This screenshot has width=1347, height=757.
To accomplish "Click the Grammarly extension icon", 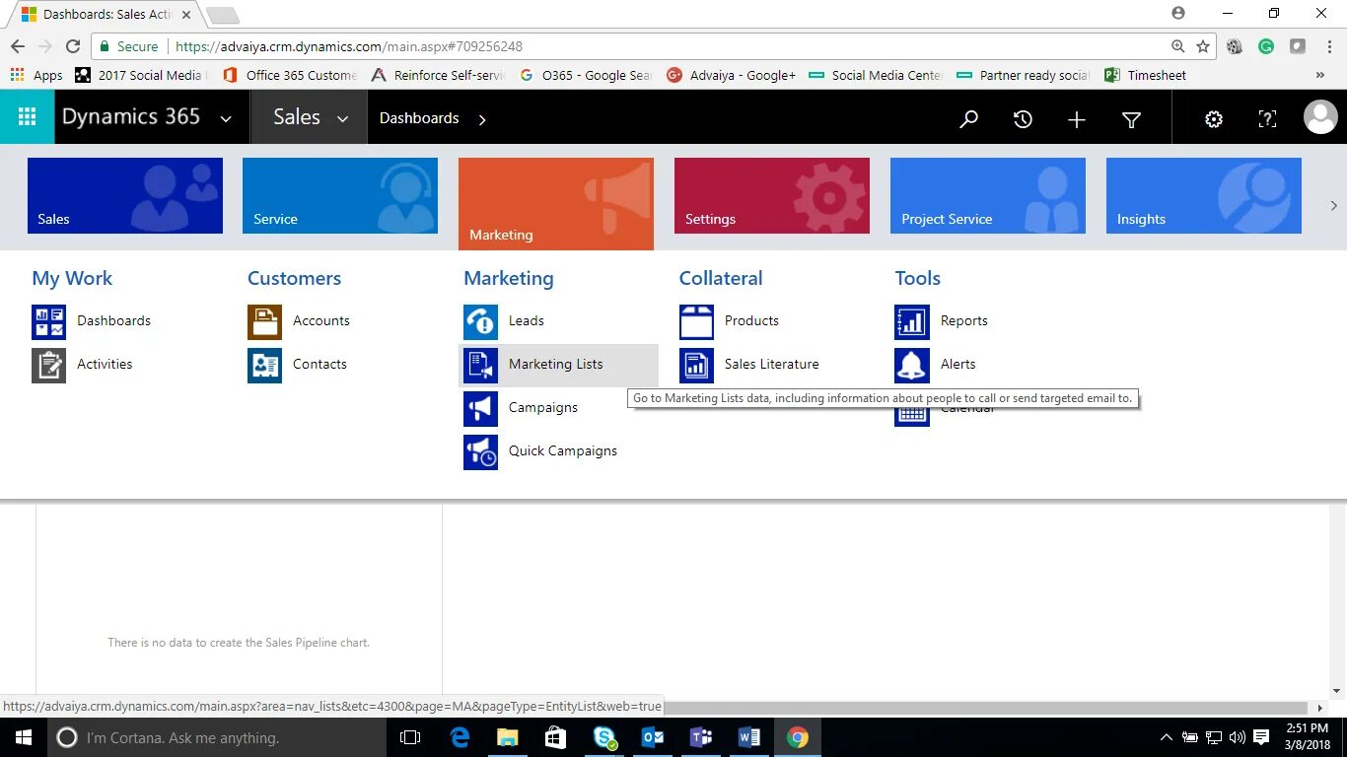I will click(x=1266, y=46).
